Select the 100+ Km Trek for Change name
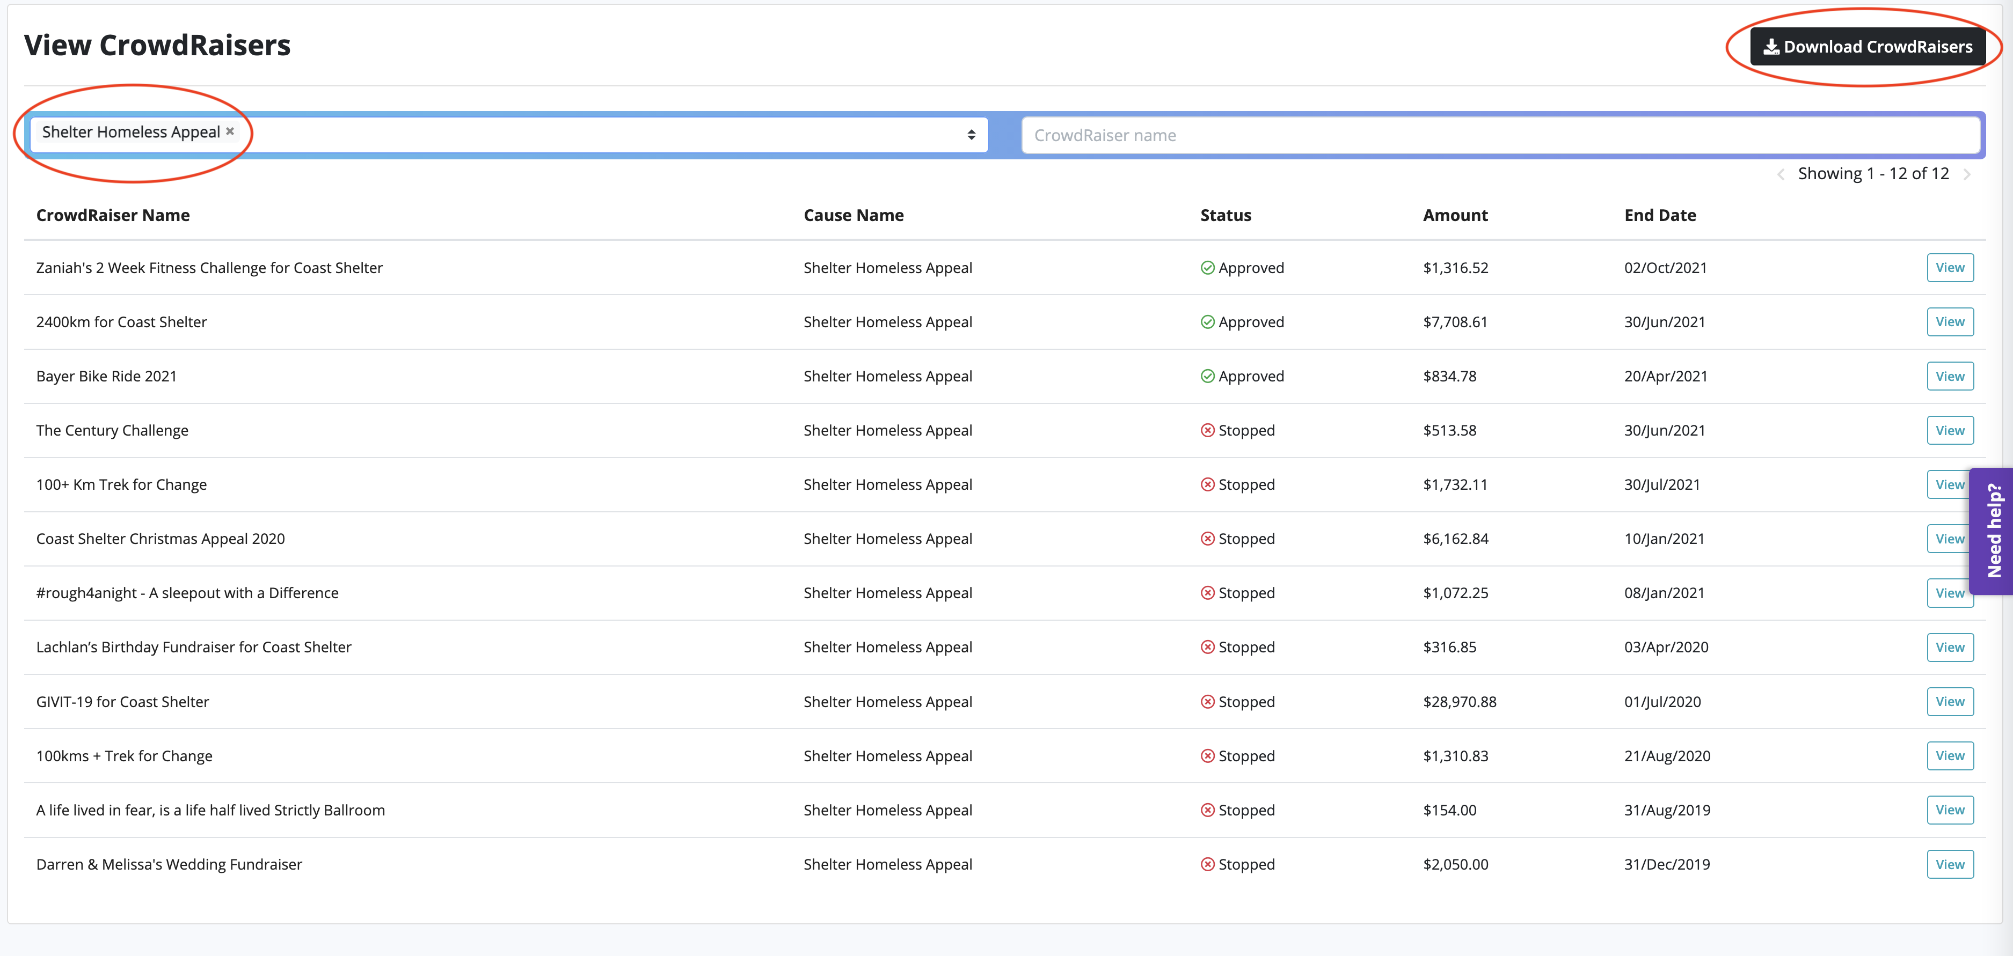The image size is (2013, 956). click(121, 485)
